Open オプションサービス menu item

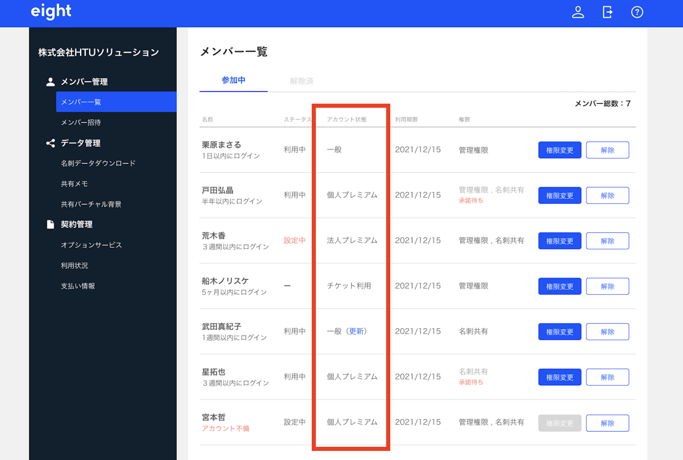coord(91,245)
